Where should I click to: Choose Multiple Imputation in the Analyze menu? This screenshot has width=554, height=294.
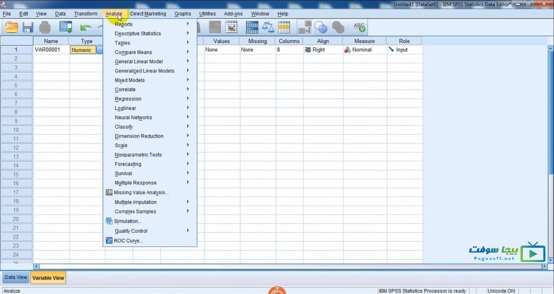[150, 202]
